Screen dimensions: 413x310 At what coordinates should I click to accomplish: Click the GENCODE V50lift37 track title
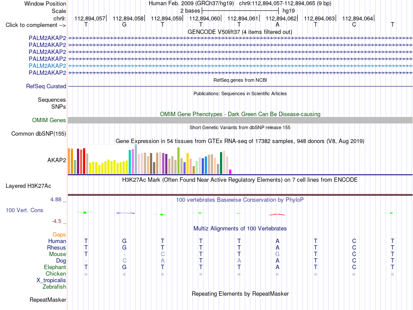coord(240,32)
